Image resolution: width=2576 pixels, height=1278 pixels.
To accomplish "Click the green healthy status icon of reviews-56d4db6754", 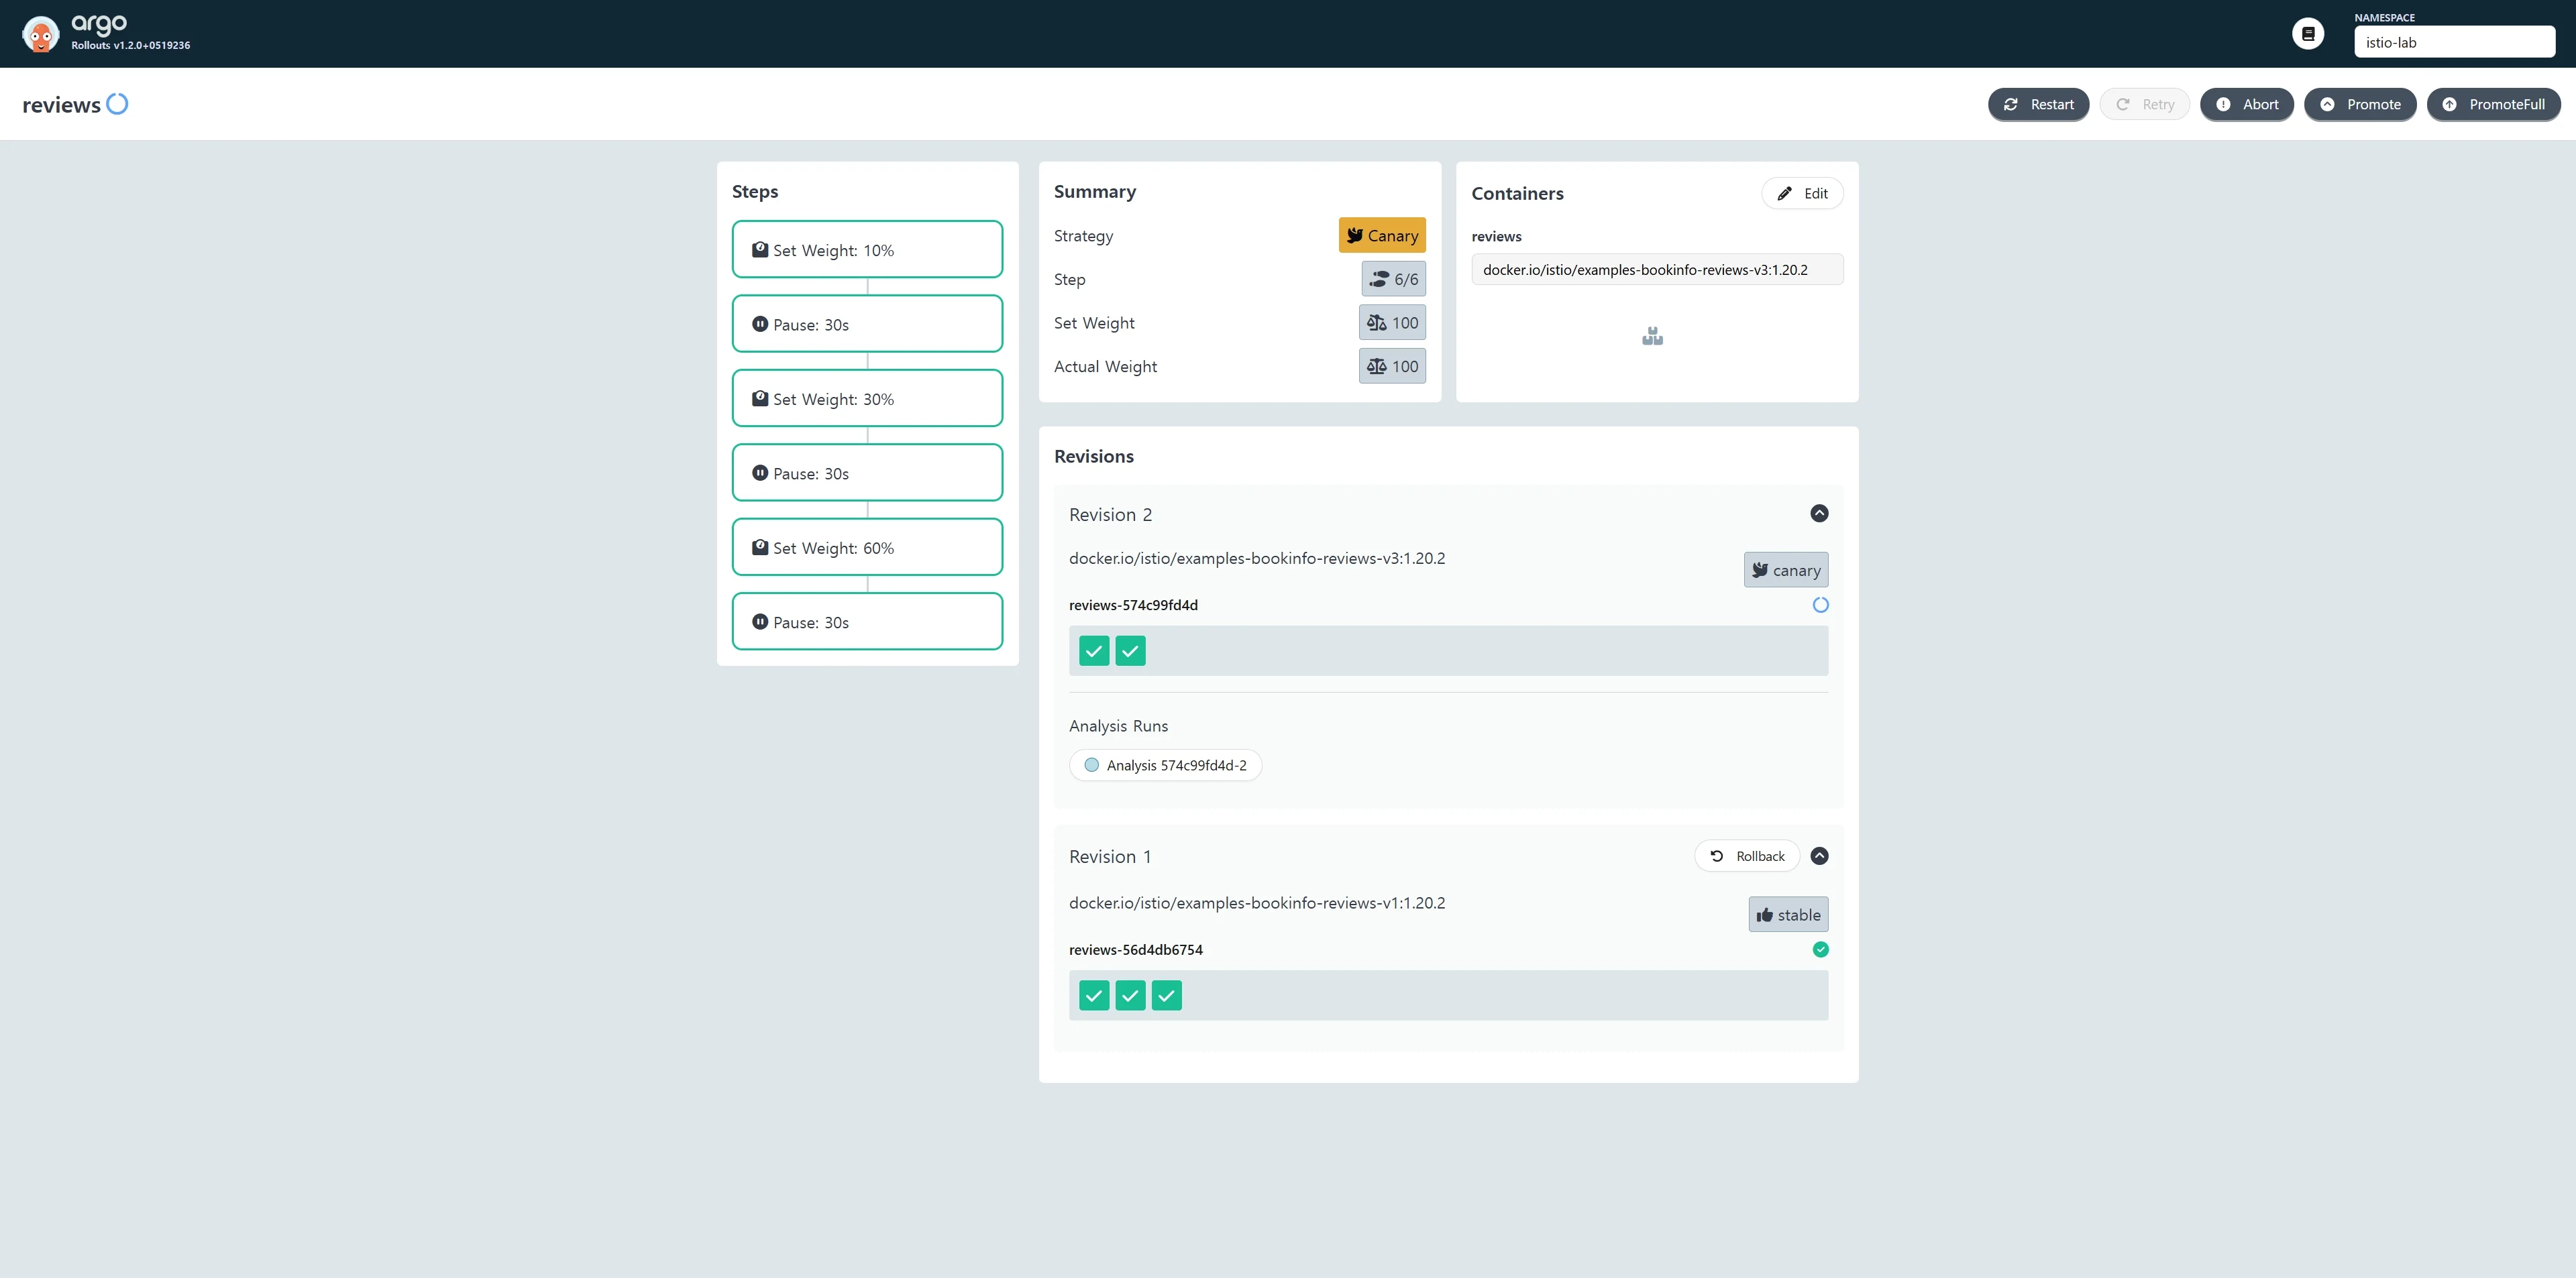I will point(1820,949).
